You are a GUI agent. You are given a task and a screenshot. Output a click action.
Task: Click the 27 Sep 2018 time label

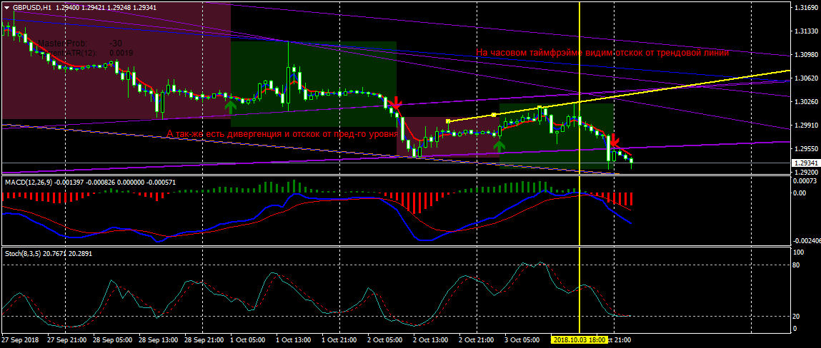tap(19, 339)
